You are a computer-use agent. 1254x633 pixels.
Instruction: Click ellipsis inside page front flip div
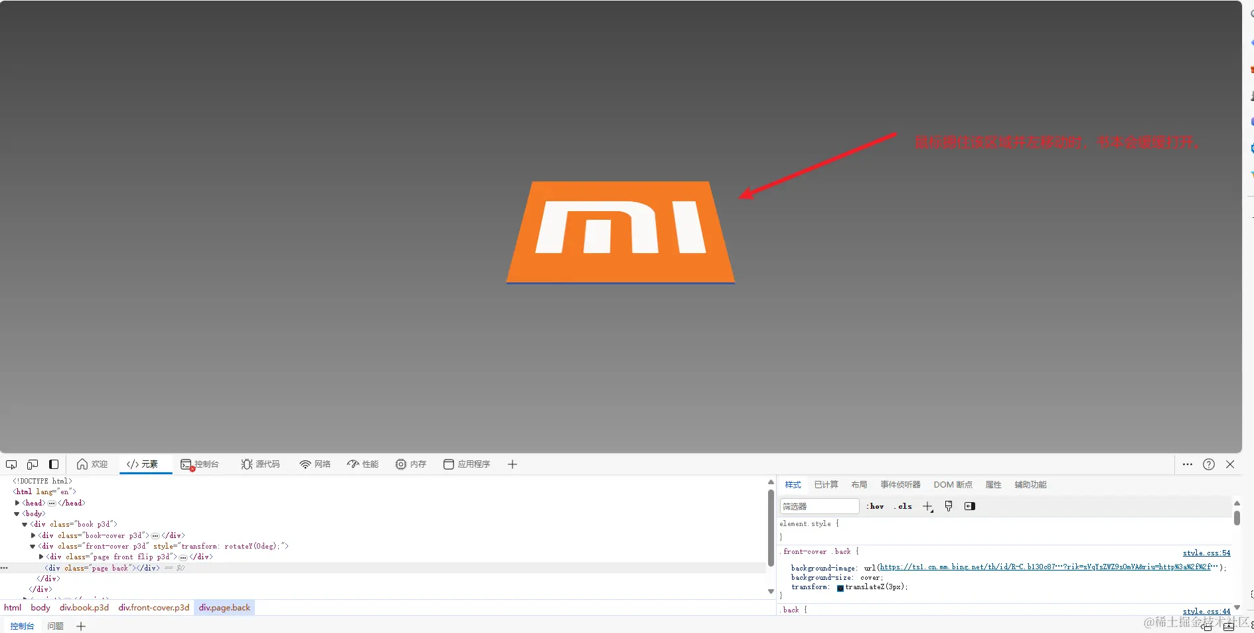[x=183, y=557]
